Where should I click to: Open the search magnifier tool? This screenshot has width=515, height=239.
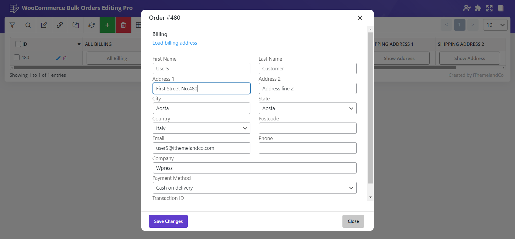28,25
